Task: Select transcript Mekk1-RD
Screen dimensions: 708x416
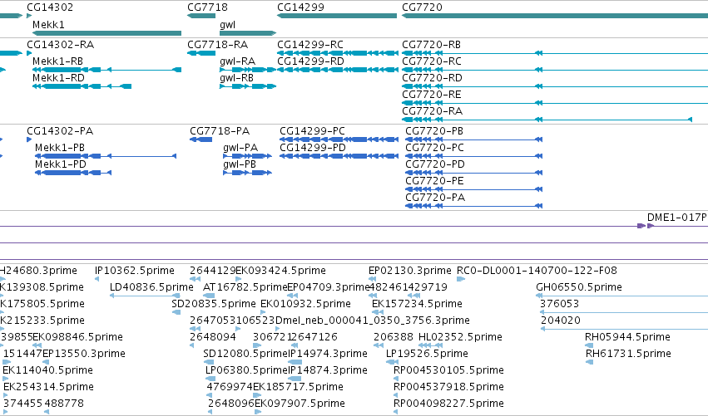Action: [x=59, y=78]
